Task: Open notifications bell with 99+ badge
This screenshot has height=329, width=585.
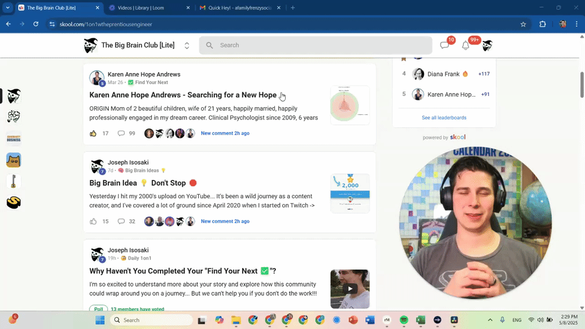Action: click(x=466, y=45)
